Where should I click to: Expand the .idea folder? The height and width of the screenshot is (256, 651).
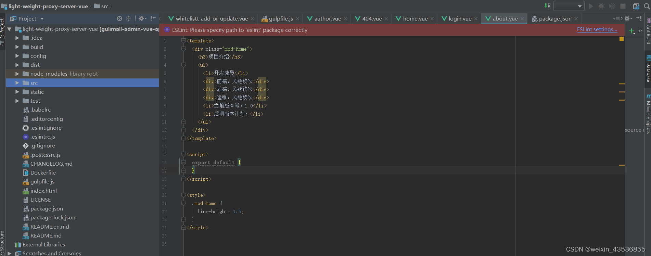tap(17, 38)
